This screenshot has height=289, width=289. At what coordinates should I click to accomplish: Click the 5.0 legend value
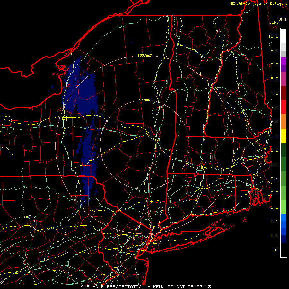click(275, 79)
